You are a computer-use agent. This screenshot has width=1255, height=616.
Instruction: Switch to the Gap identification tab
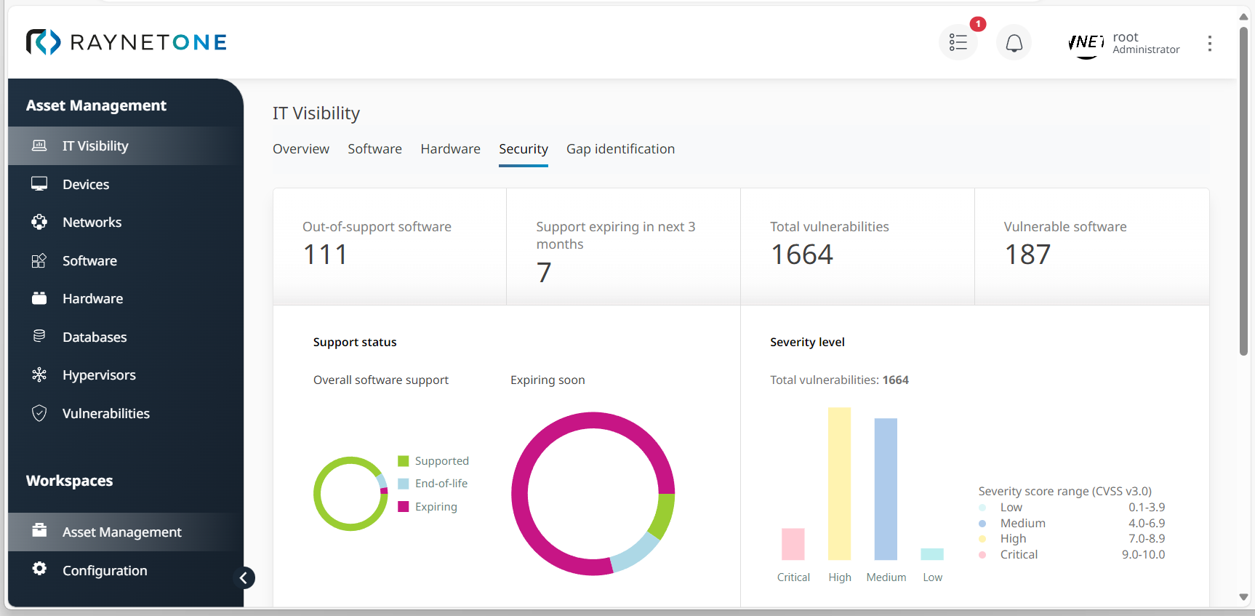620,149
